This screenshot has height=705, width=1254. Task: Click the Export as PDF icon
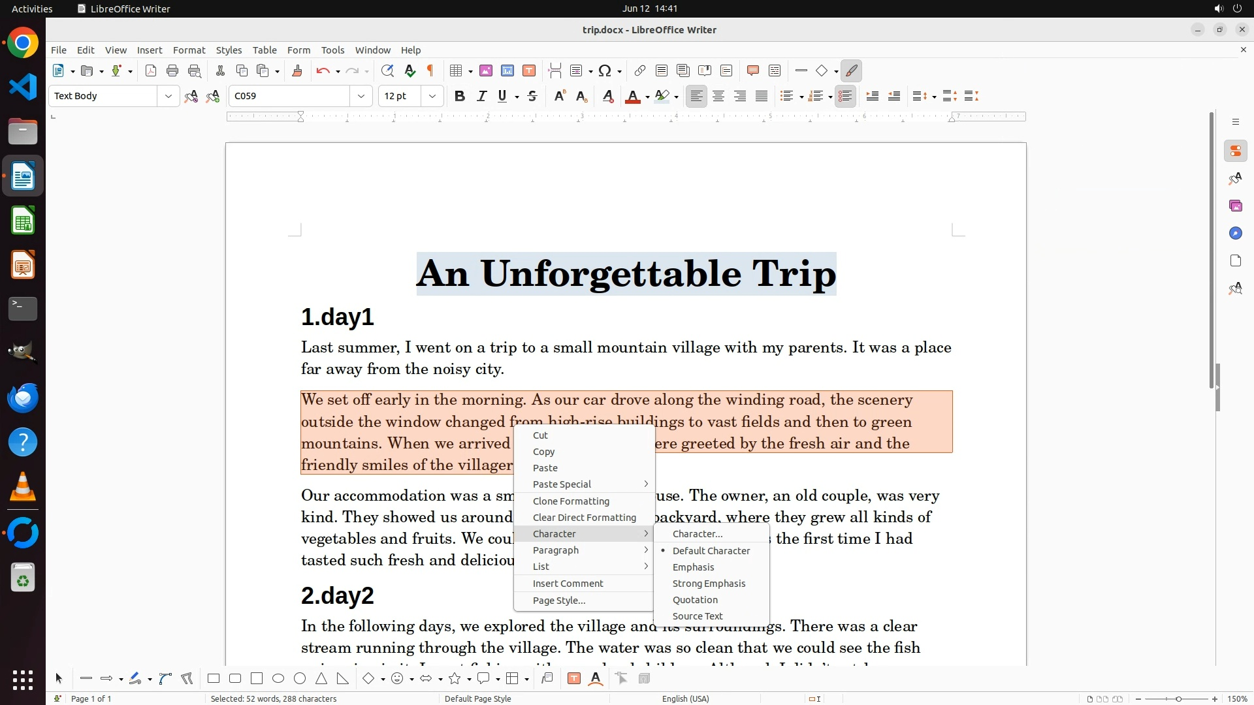151,71
